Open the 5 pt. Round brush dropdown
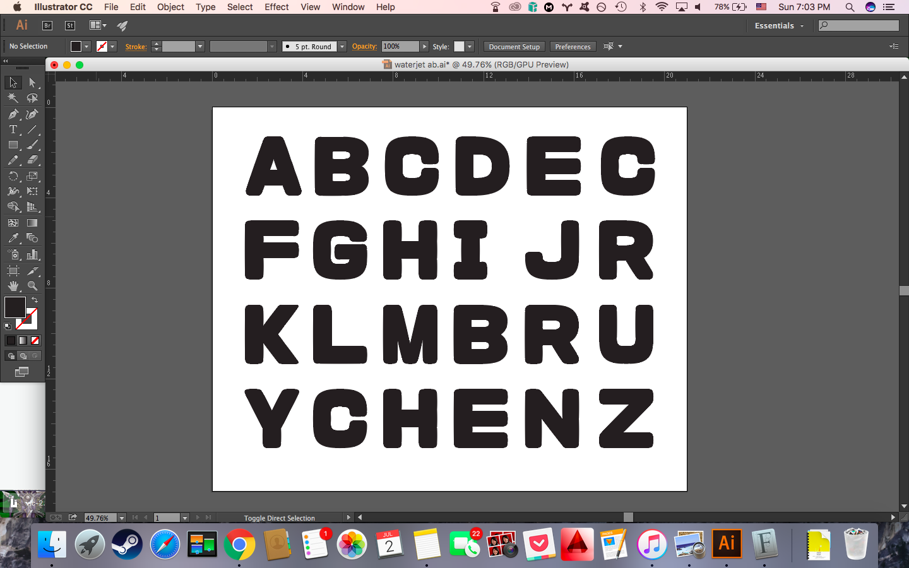 [x=342, y=47]
